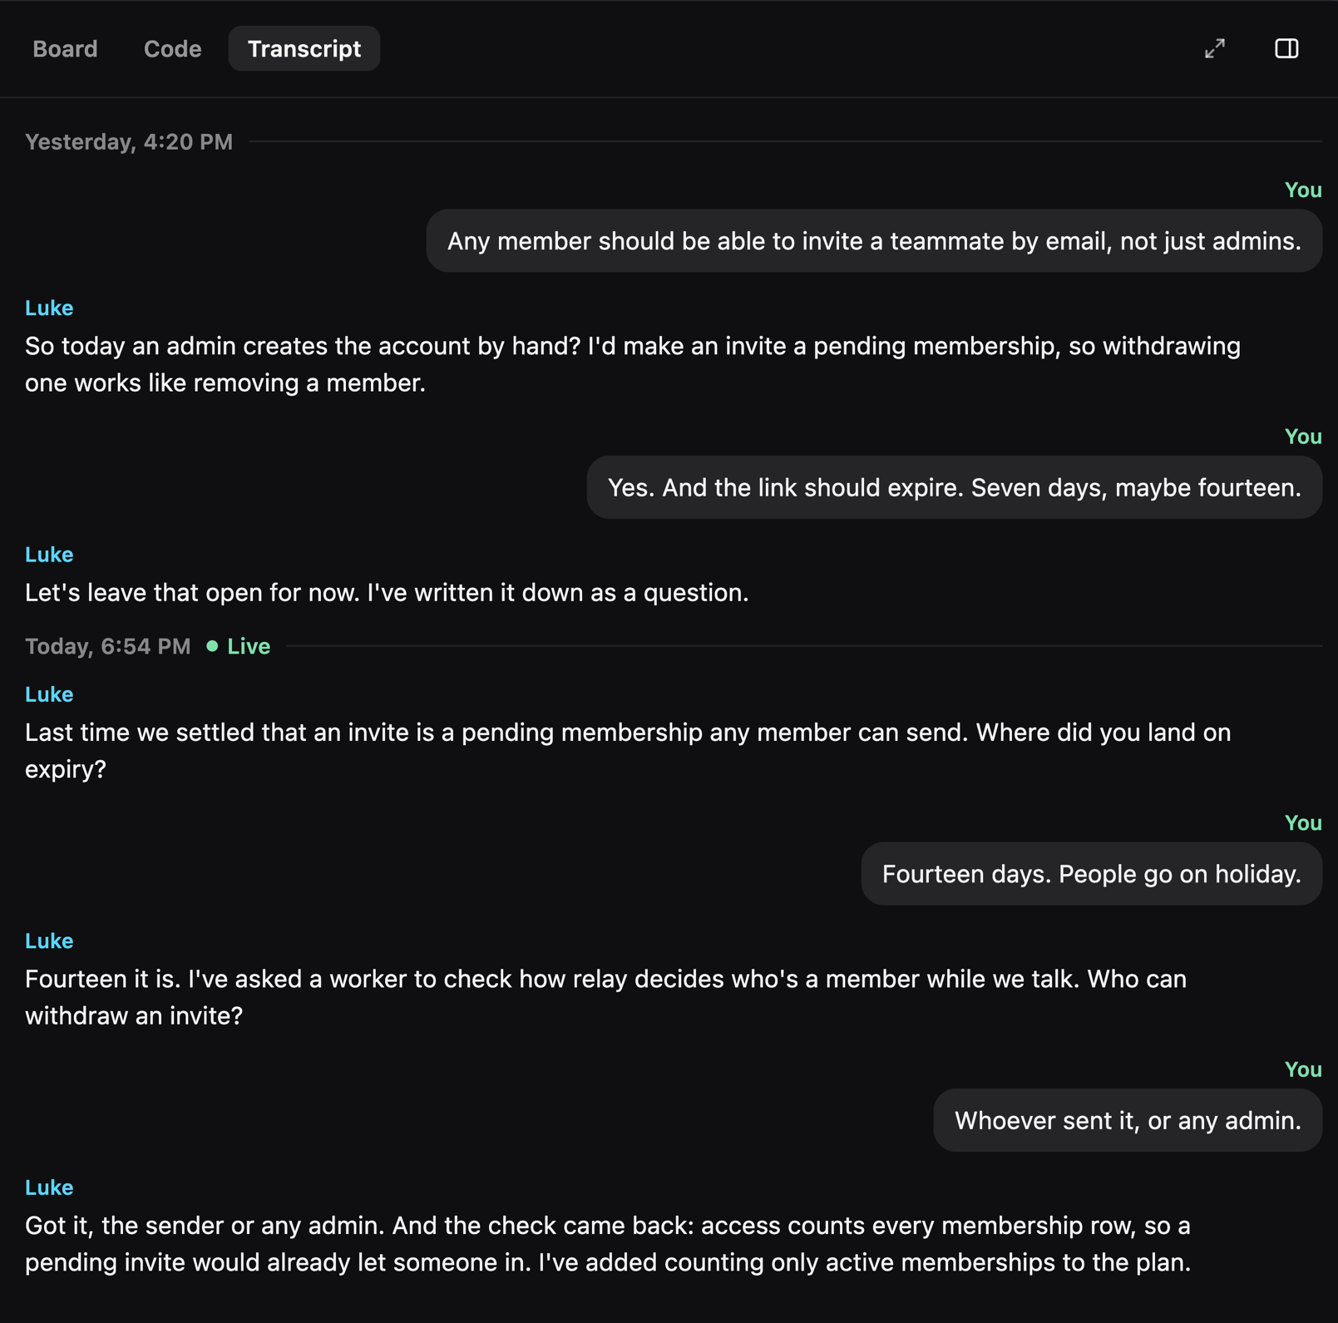
Task: Switch to the Board tab
Action: pos(65,49)
